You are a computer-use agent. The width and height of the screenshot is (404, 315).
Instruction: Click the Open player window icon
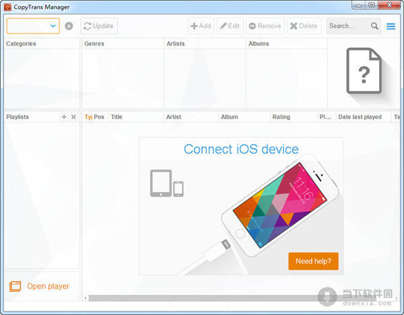(15, 286)
